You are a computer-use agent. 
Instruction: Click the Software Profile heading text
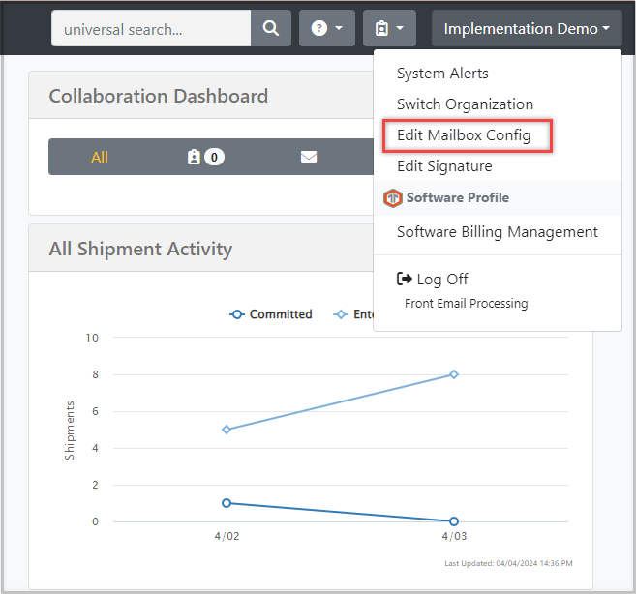click(x=457, y=198)
